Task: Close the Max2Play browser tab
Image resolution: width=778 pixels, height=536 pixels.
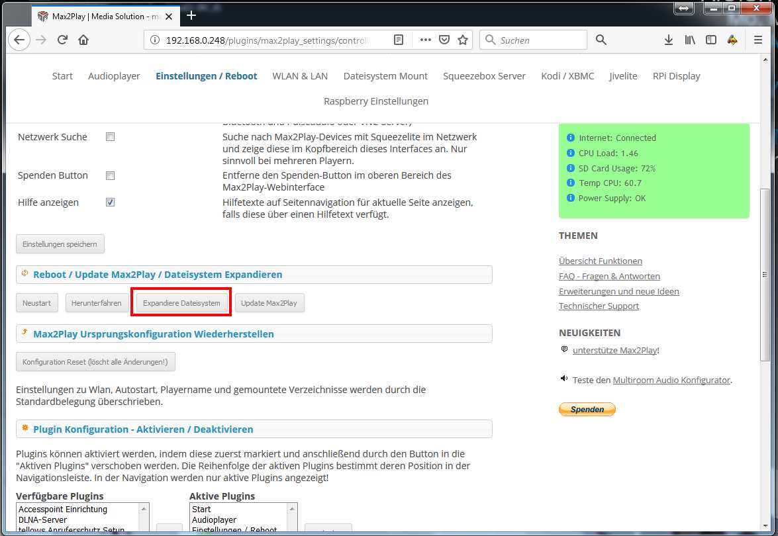Action: [x=169, y=17]
